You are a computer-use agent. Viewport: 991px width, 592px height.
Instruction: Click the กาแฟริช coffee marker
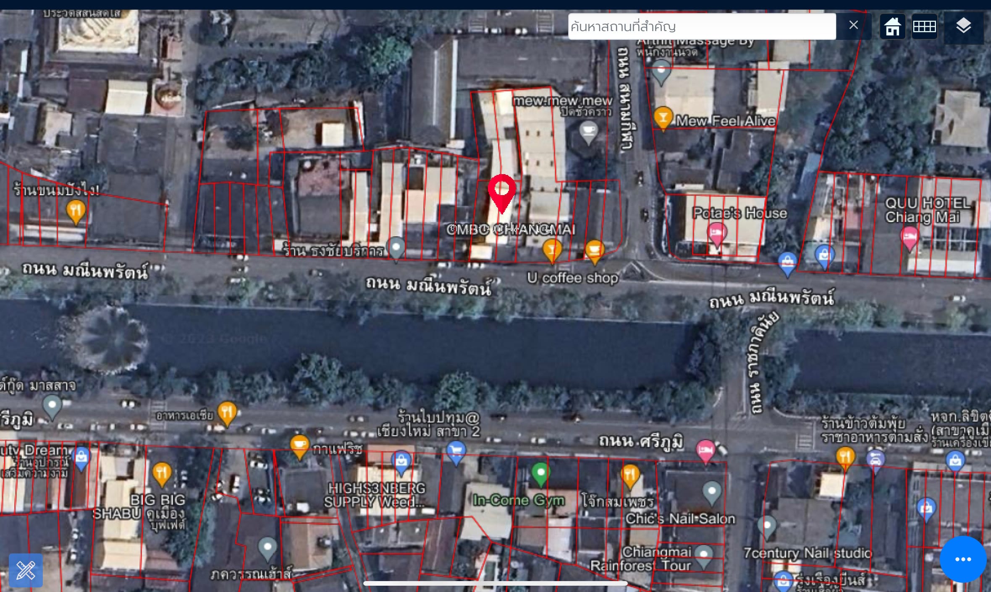click(299, 447)
